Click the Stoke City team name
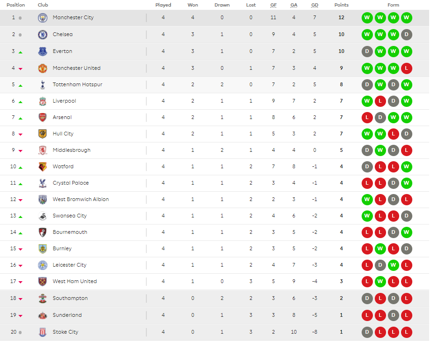The height and width of the screenshot is (344, 432). (66, 332)
